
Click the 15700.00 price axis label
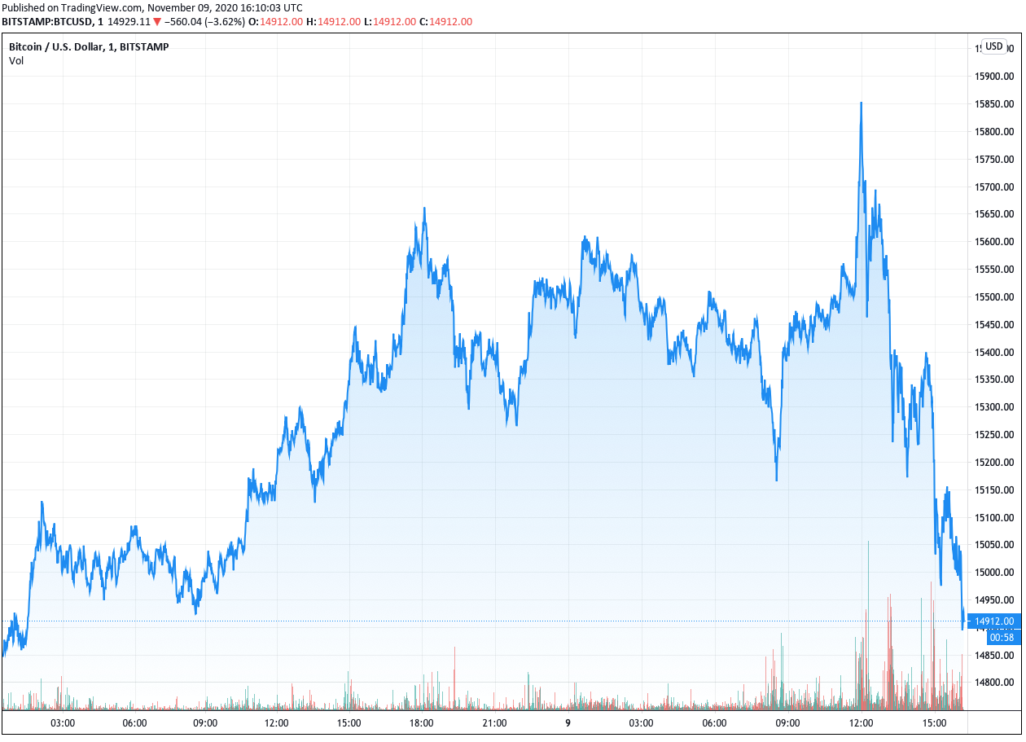point(994,187)
